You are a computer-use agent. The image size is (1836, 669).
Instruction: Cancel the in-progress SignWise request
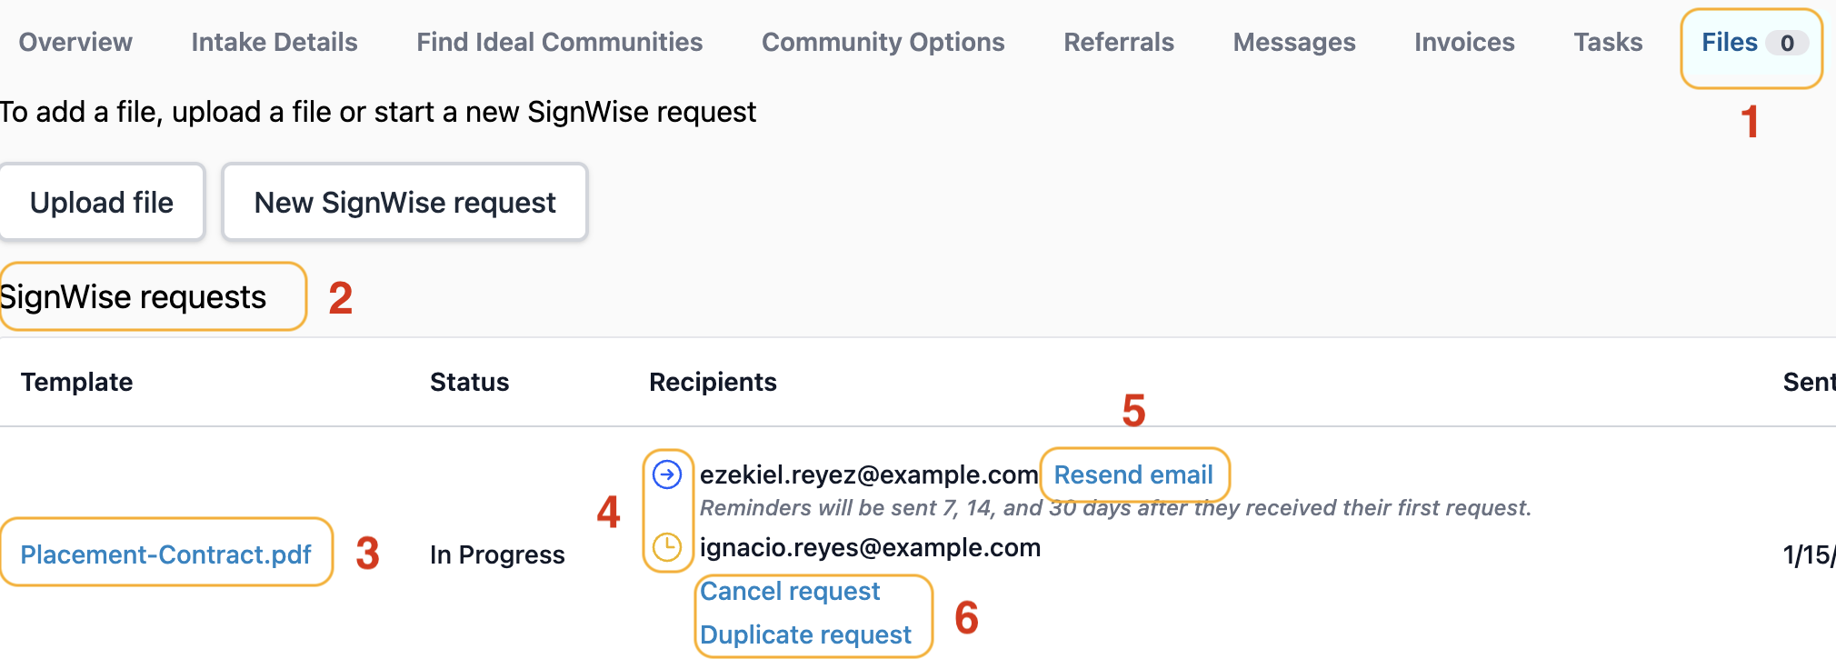click(790, 592)
